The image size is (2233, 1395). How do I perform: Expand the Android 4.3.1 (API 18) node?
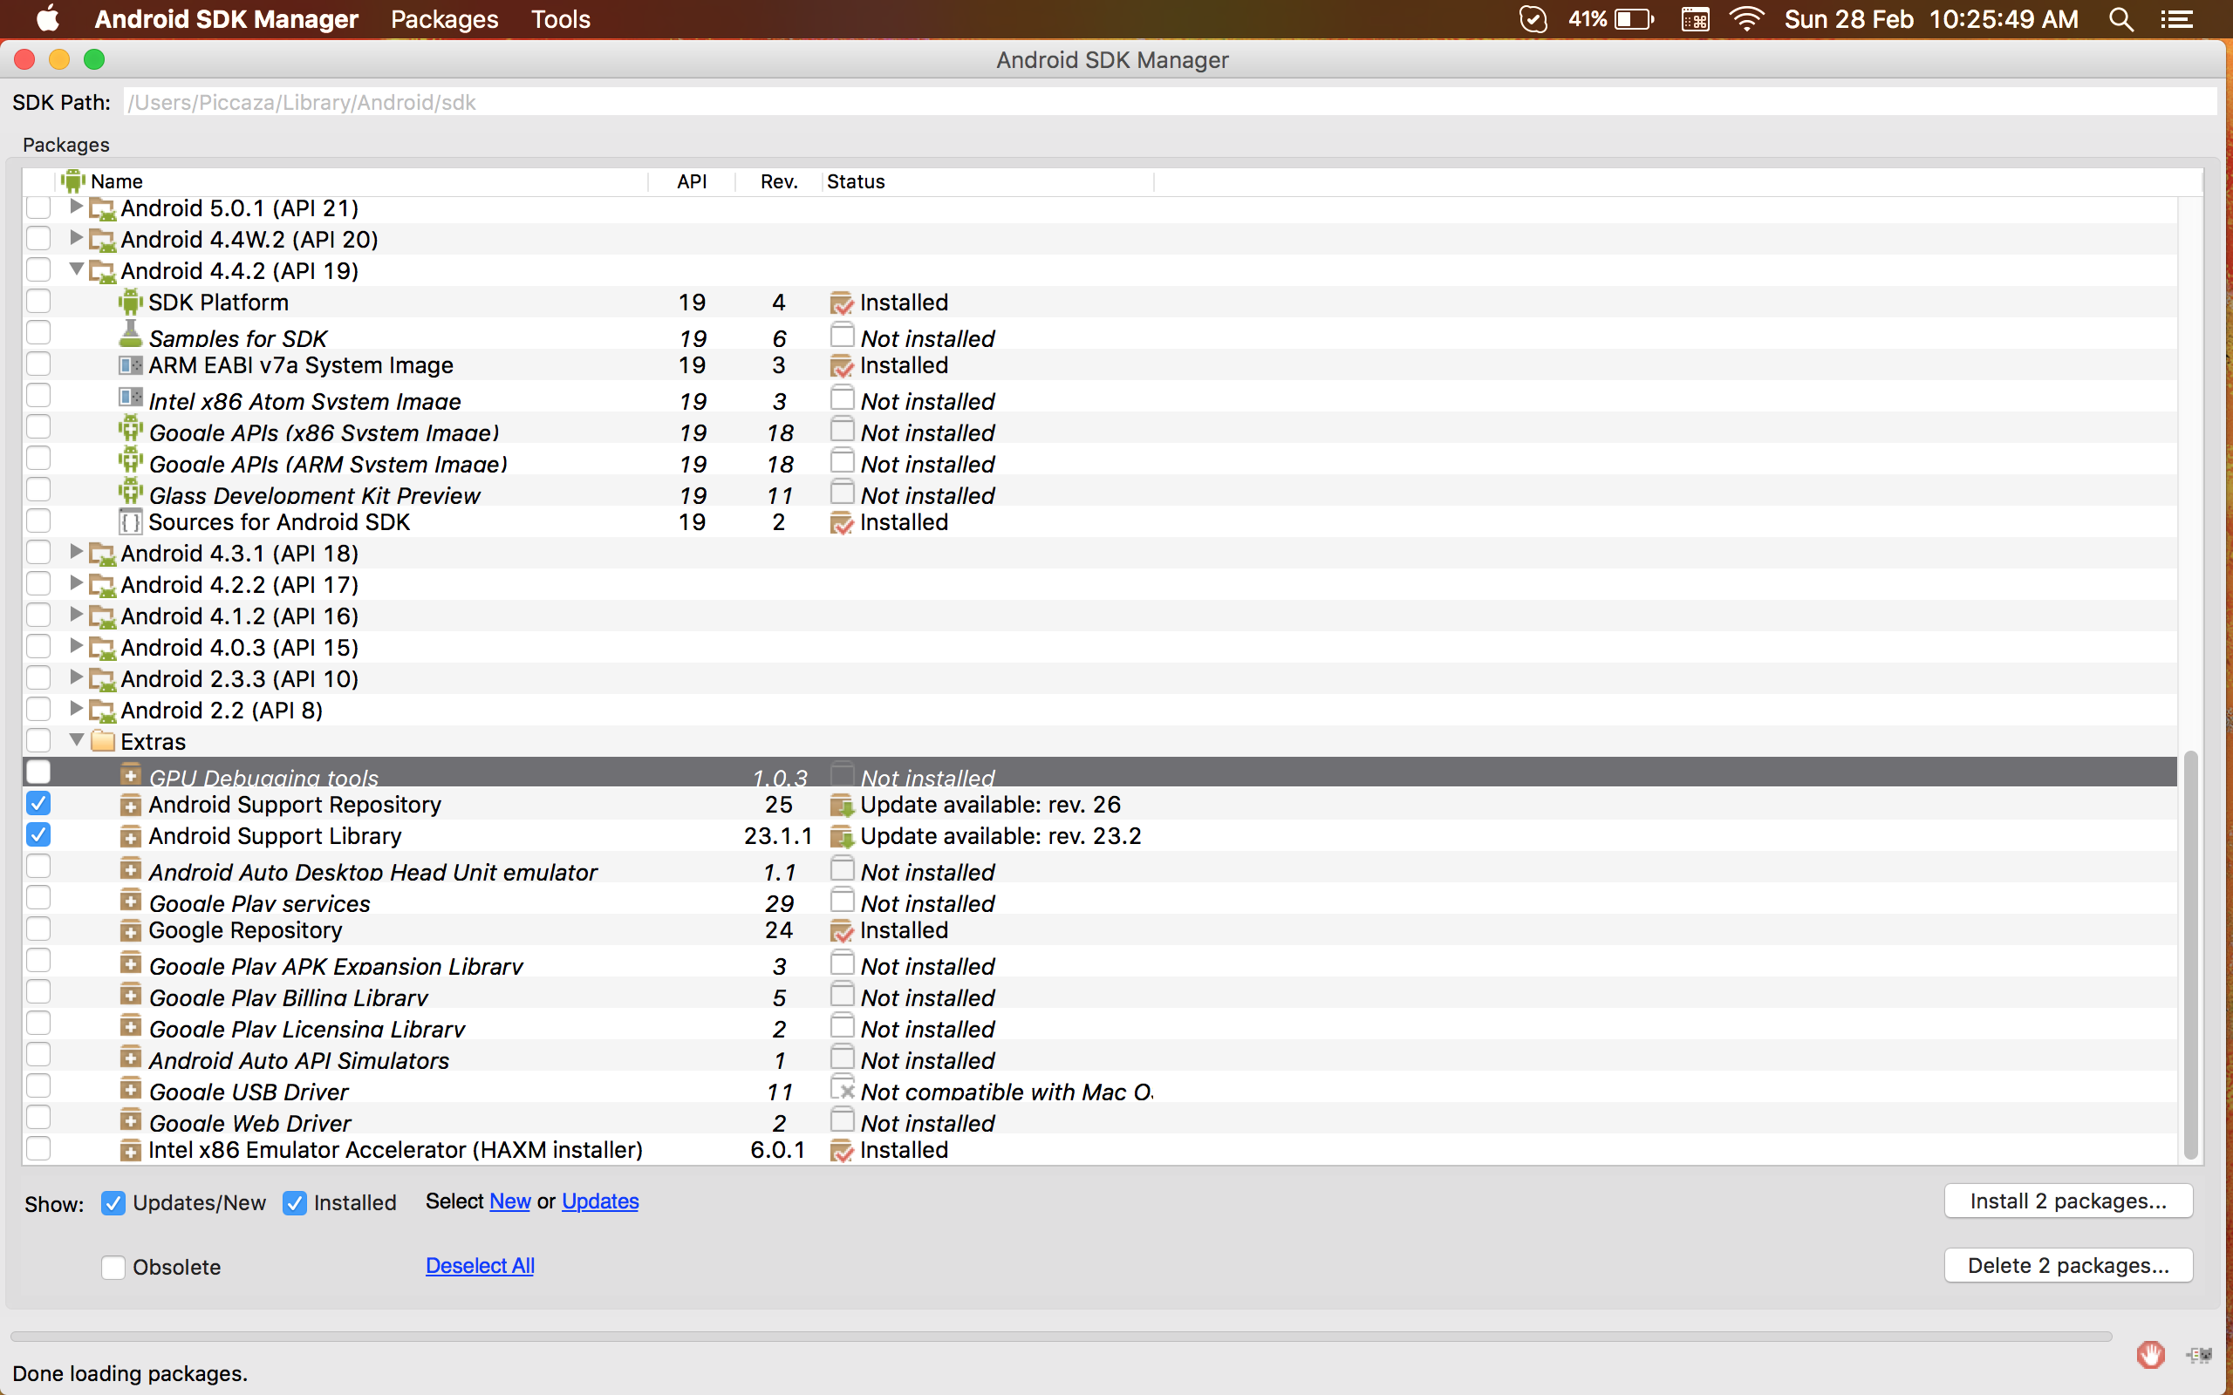77,552
